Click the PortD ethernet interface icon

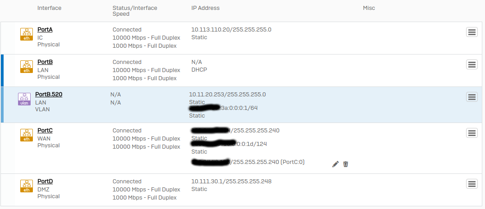[x=27, y=186]
